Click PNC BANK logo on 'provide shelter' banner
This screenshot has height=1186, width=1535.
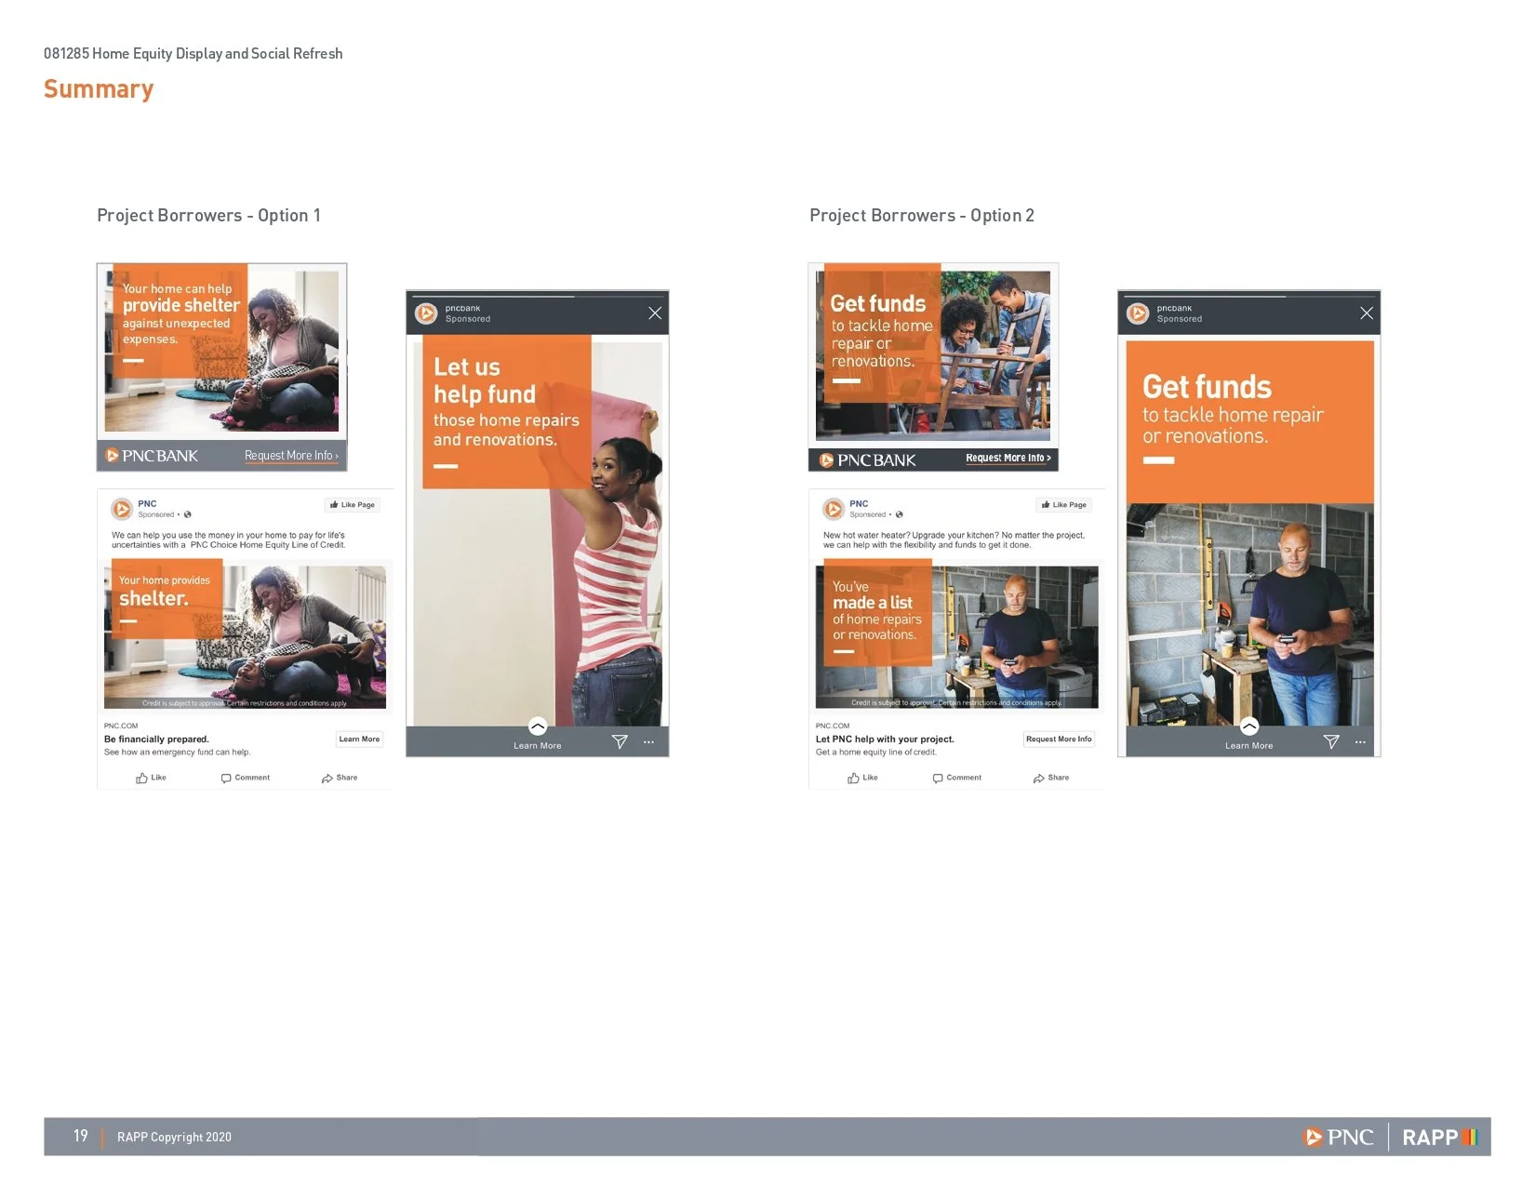[x=152, y=456]
